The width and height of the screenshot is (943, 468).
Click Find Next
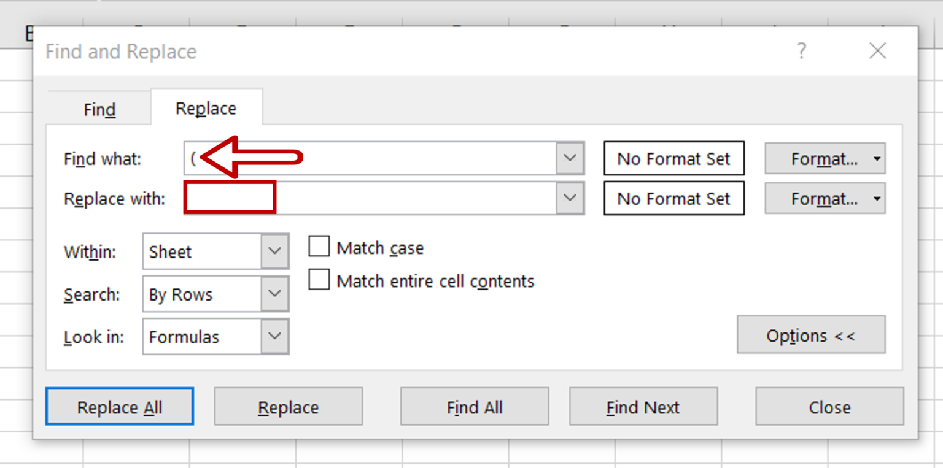(643, 406)
